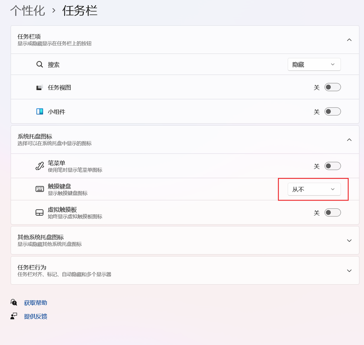Click the 任务栏项 section heading
Viewport: 364px width, 345px height.
(x=29, y=37)
